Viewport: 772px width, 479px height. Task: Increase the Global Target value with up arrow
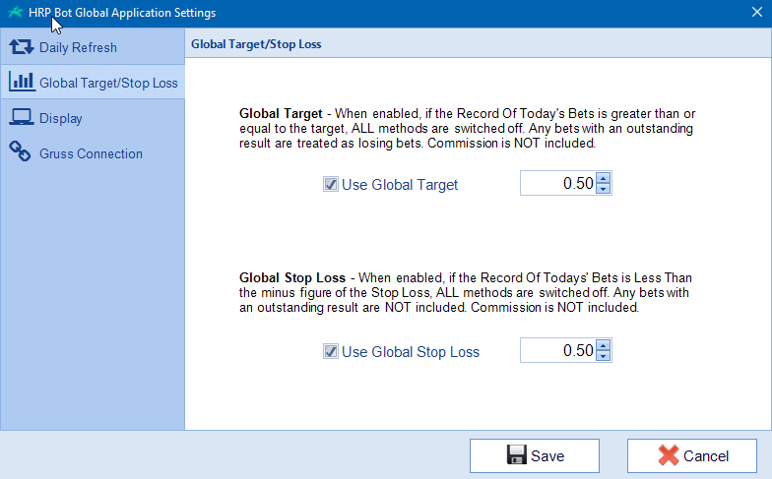point(603,178)
